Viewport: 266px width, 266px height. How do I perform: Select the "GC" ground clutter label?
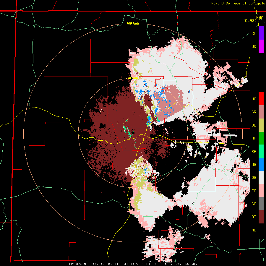254,204
